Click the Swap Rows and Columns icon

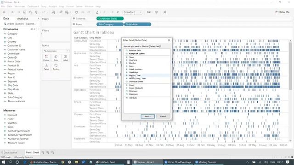[77, 12]
